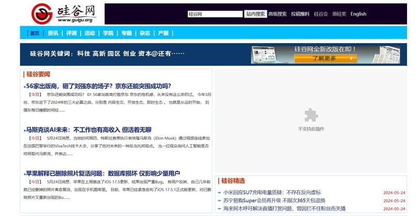Focus the 硅谷网 search input field

tap(215, 14)
